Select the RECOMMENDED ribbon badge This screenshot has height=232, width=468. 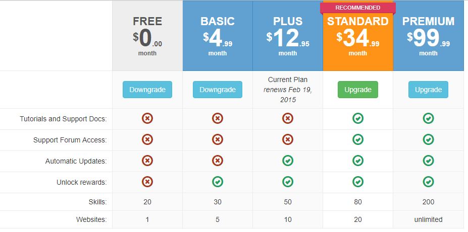click(357, 8)
